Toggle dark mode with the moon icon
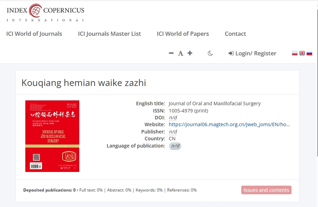 pos(210,53)
